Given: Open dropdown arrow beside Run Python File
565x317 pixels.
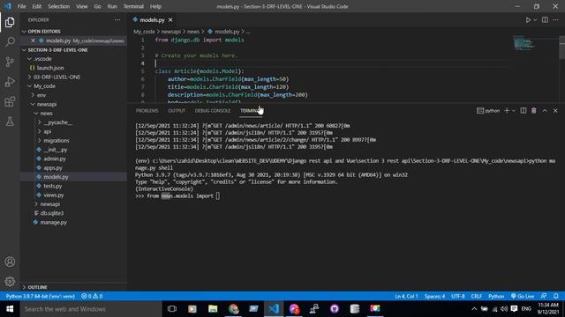Looking at the screenshot, I should pyautogui.click(x=535, y=20).
